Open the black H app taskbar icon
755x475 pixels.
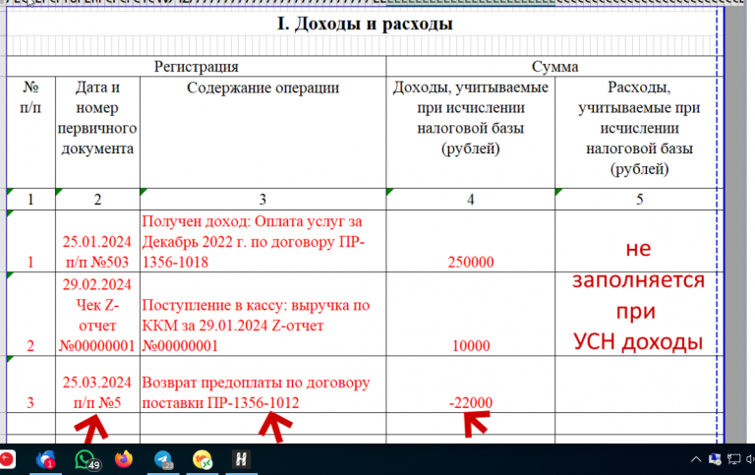241,459
